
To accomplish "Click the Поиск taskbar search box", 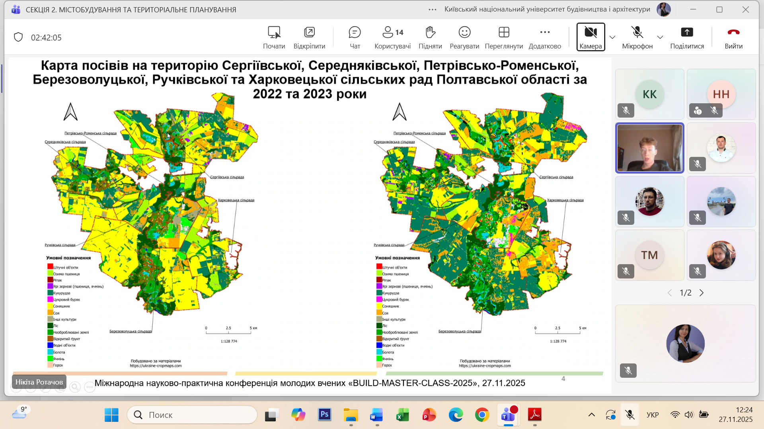I will pos(193,415).
